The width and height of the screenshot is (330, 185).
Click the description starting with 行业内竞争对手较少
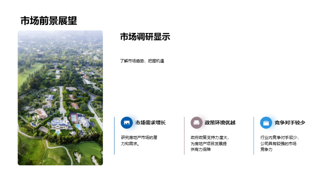coord(279,143)
